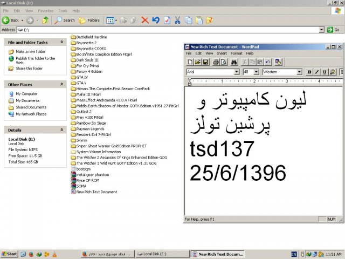
Task: Toggle Bold formatting in WordPad
Action: [x=309, y=72]
